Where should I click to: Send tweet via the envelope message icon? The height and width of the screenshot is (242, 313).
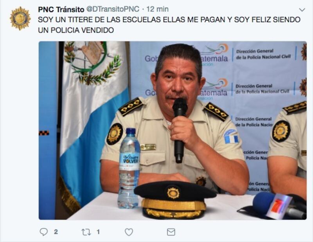[x=171, y=232]
